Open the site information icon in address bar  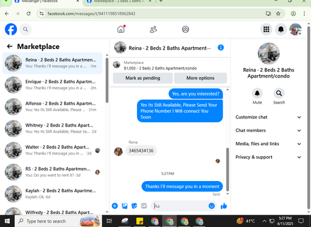42,14
